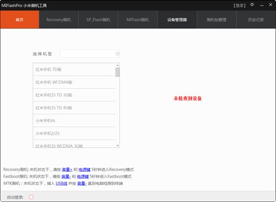Click the model list scroll-up arrow
This screenshot has height=202, width=276.
[x=118, y=65]
